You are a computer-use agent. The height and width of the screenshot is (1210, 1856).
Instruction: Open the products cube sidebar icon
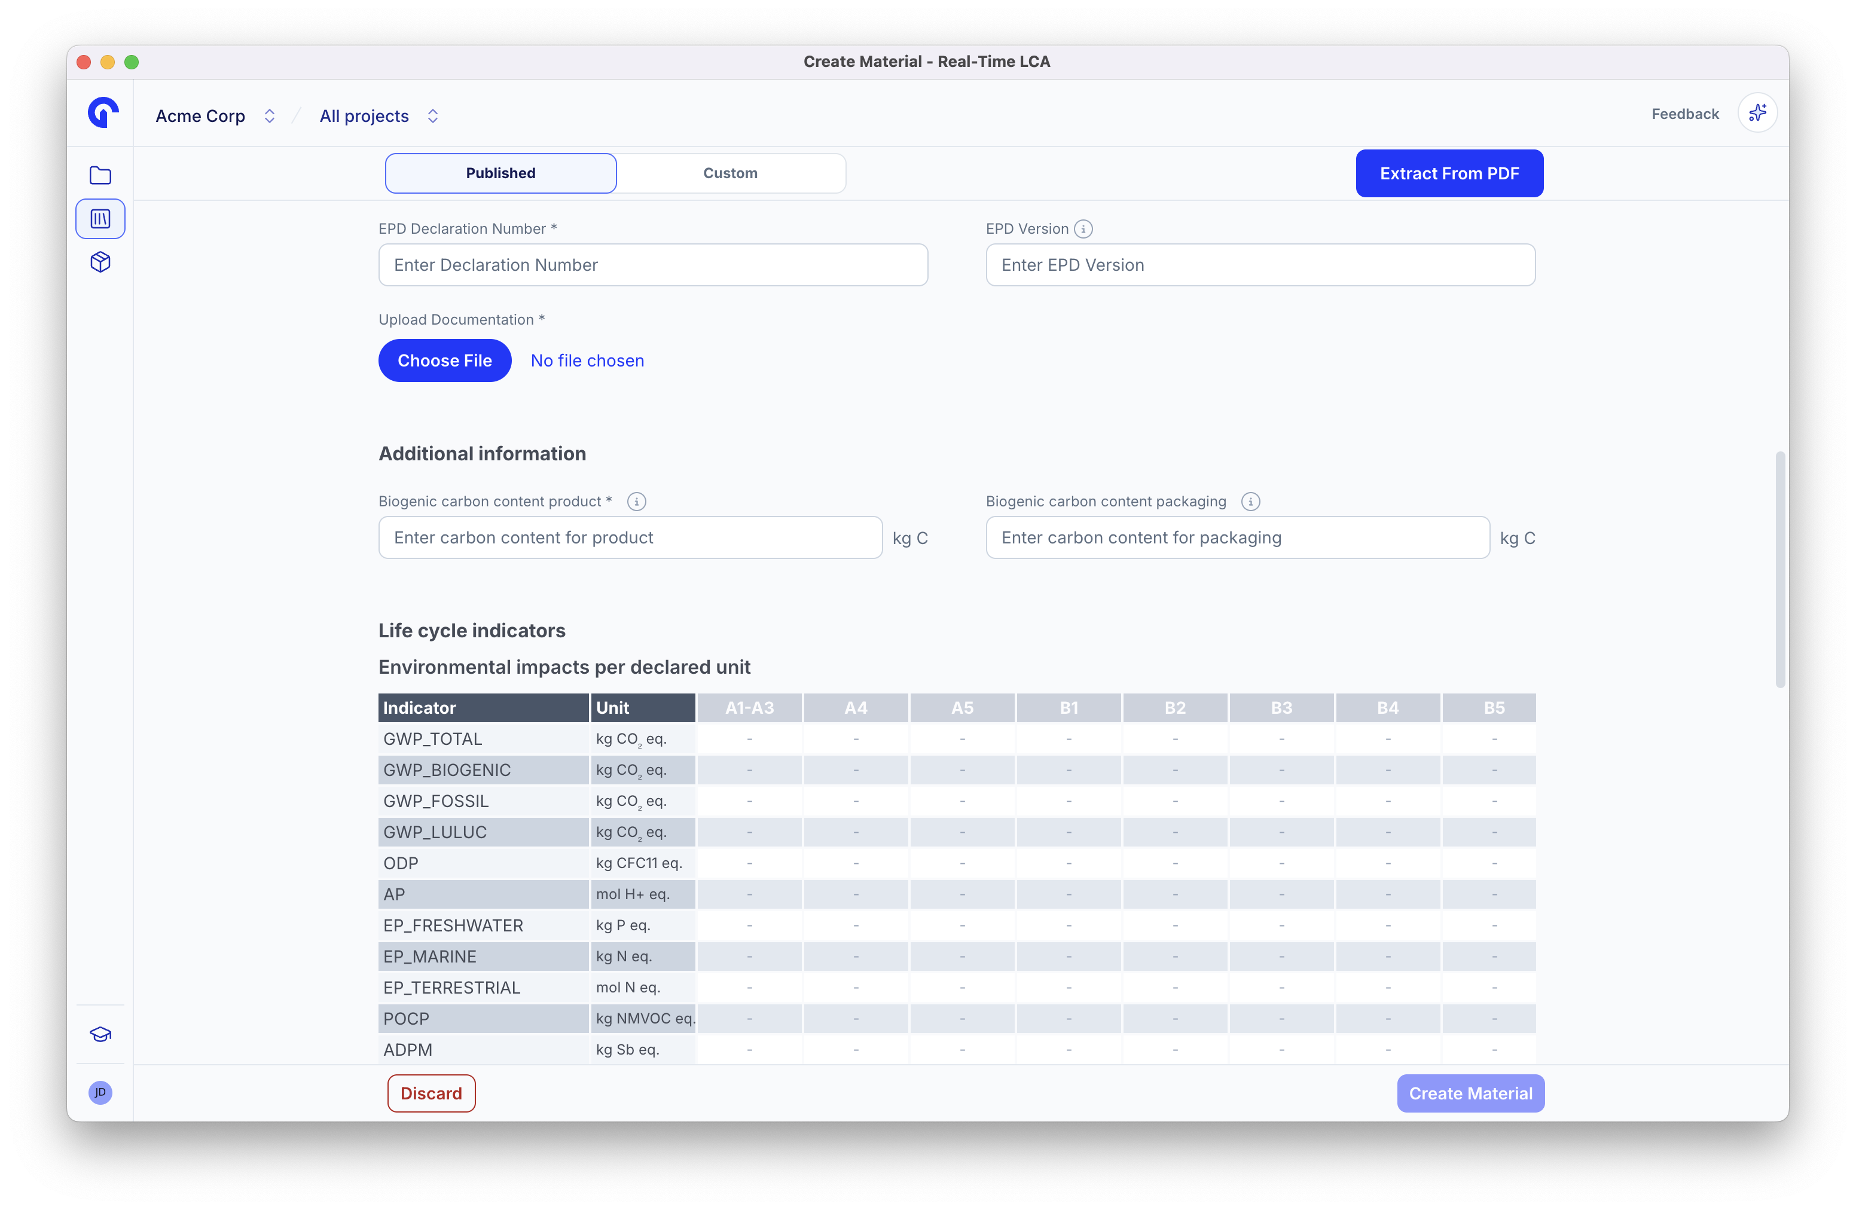click(100, 262)
